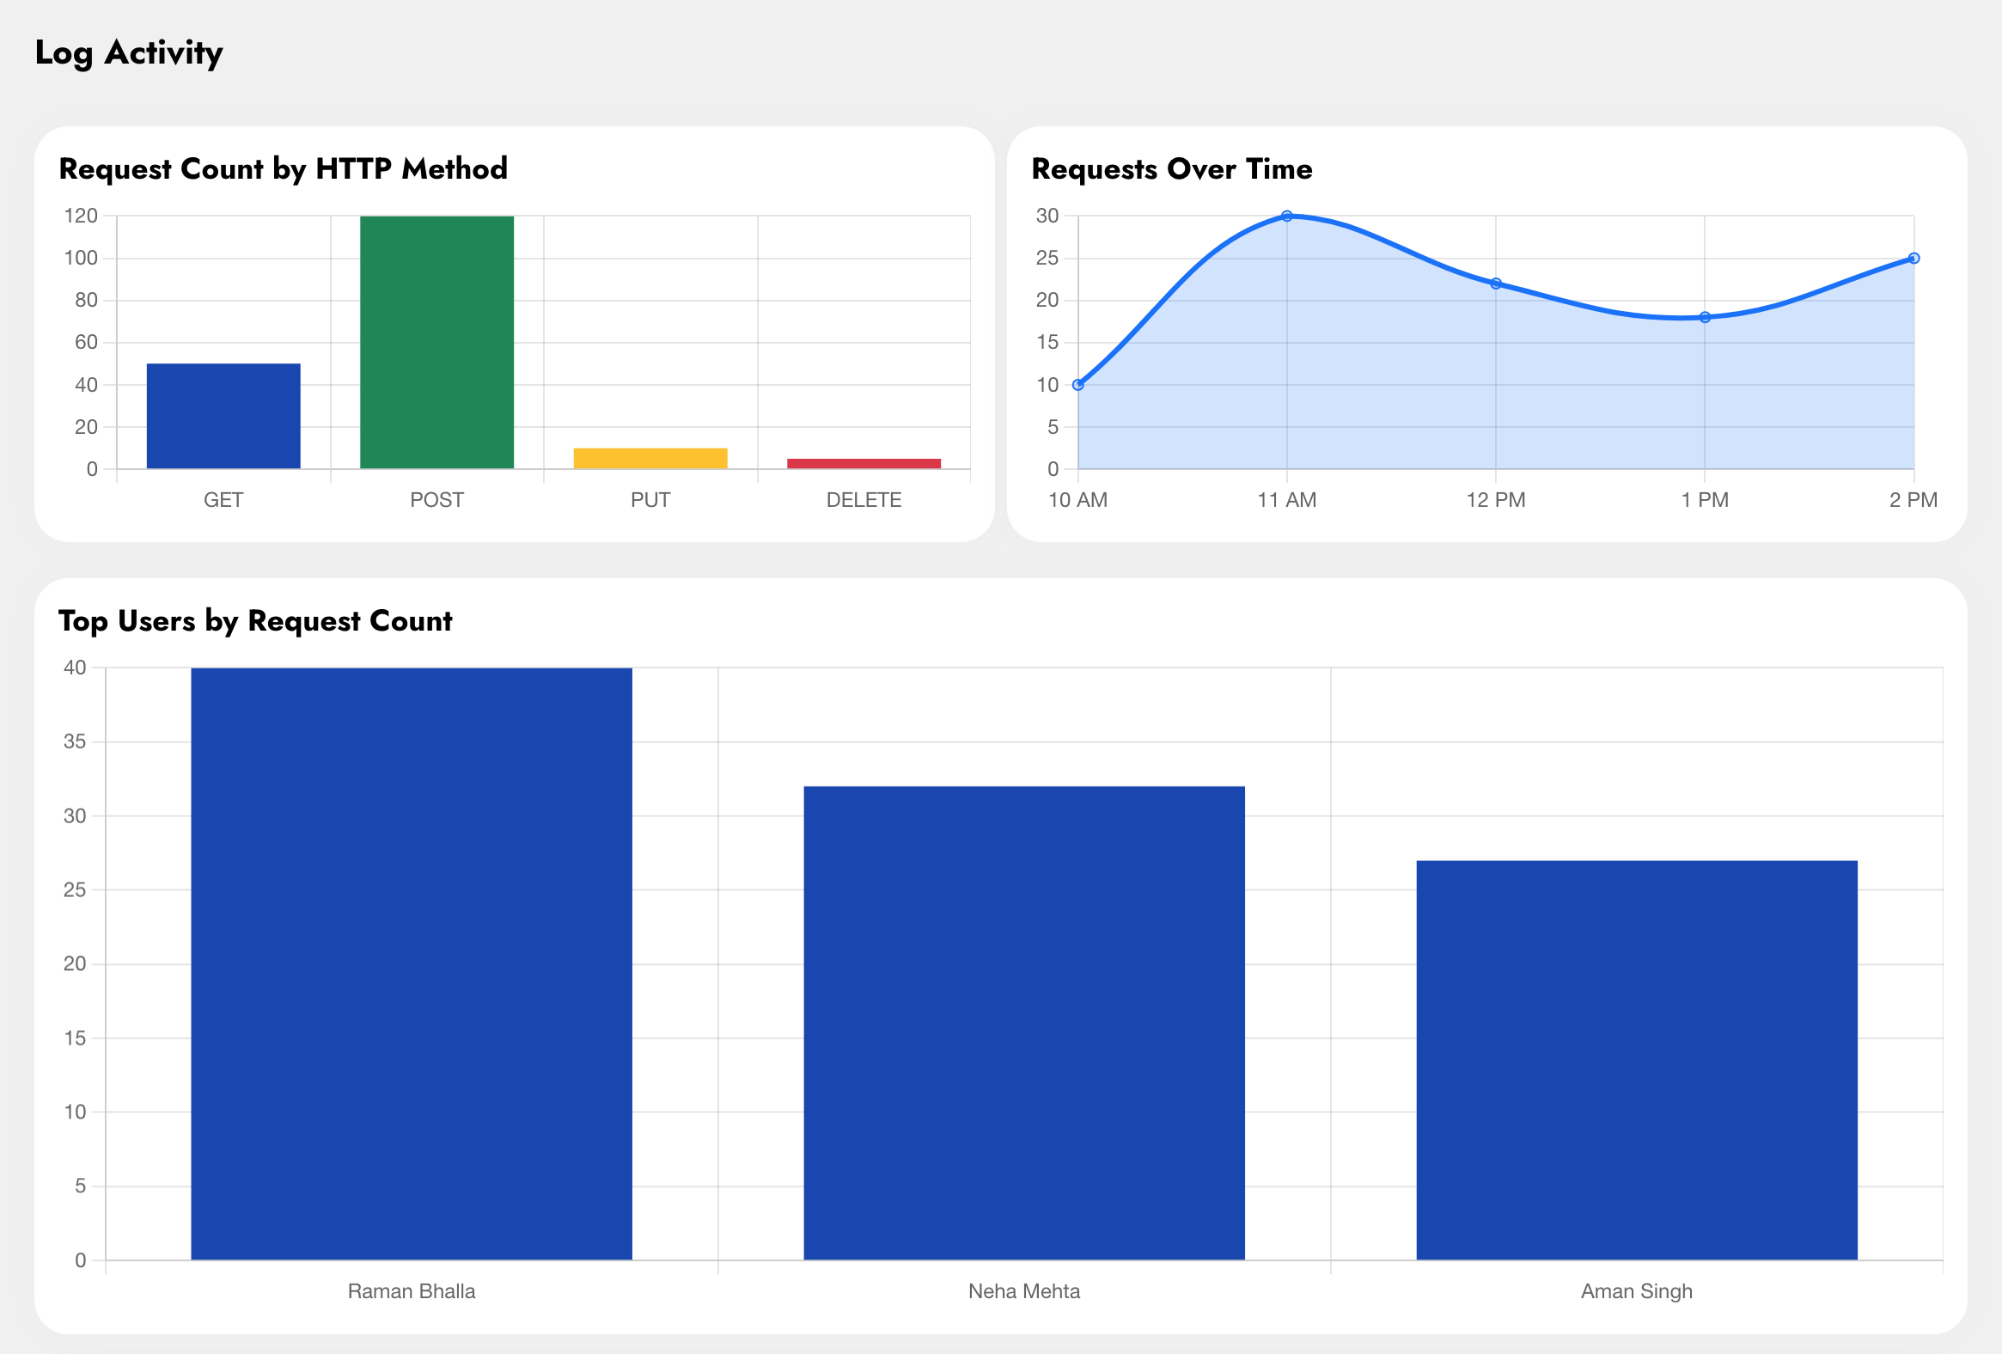Click the 11 AM axis label
The height and width of the screenshot is (1354, 2002).
[x=1287, y=500]
